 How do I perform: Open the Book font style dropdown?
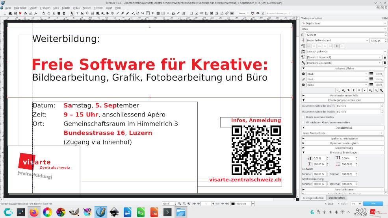click(344, 29)
